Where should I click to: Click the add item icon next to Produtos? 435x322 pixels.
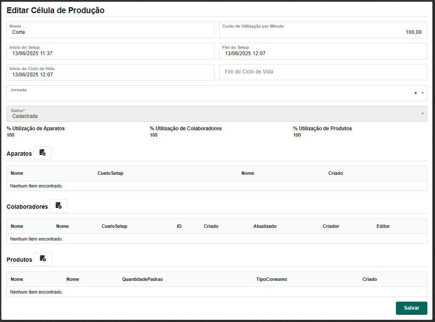43,259
